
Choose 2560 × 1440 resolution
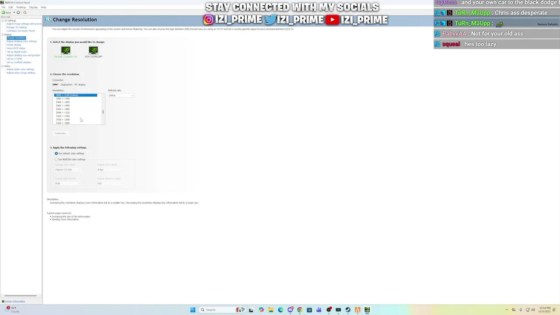click(x=63, y=105)
